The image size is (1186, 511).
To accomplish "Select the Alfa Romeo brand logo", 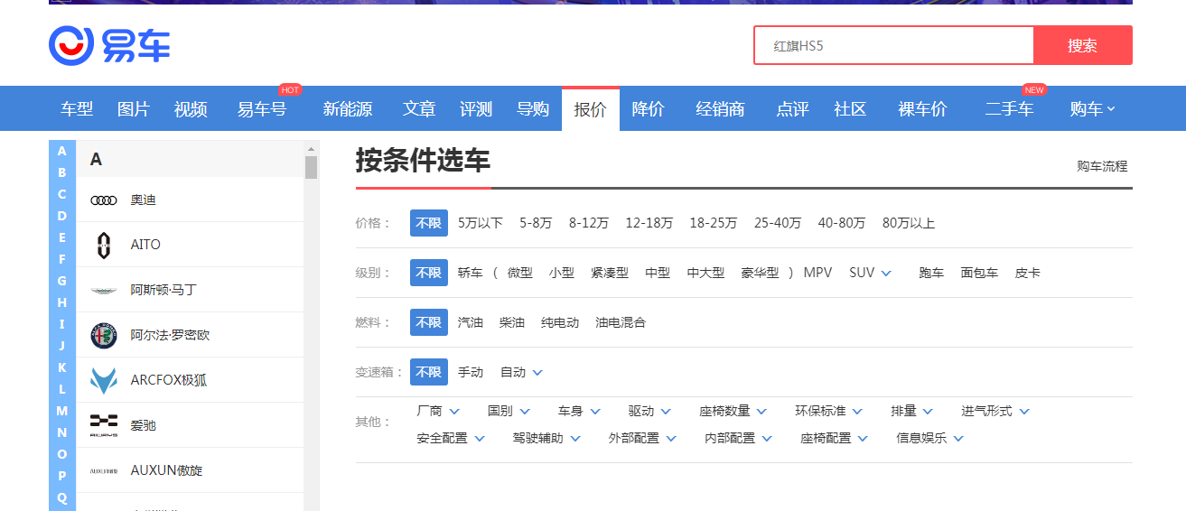I will pyautogui.click(x=104, y=335).
